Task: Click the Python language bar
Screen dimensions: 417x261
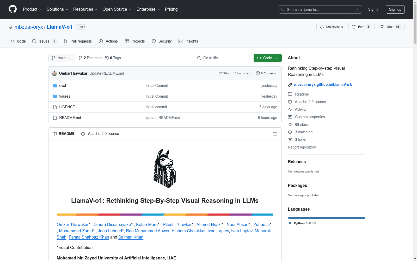Action: point(327,218)
